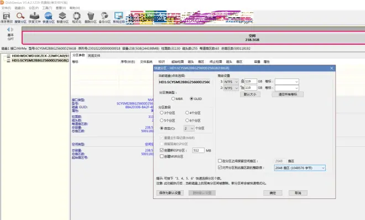Open the Help (帮助) menu
The image size is (365, 220).
75,8
